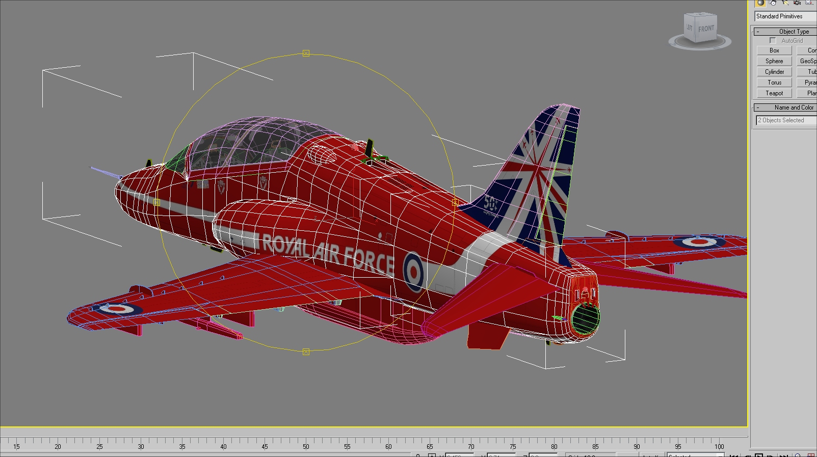Click the object name field showing 2 Objects Selected
The height and width of the screenshot is (457, 817).
tap(786, 120)
